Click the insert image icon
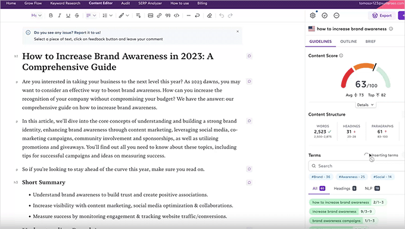Viewport: 405px width, 229px height. (150, 16)
